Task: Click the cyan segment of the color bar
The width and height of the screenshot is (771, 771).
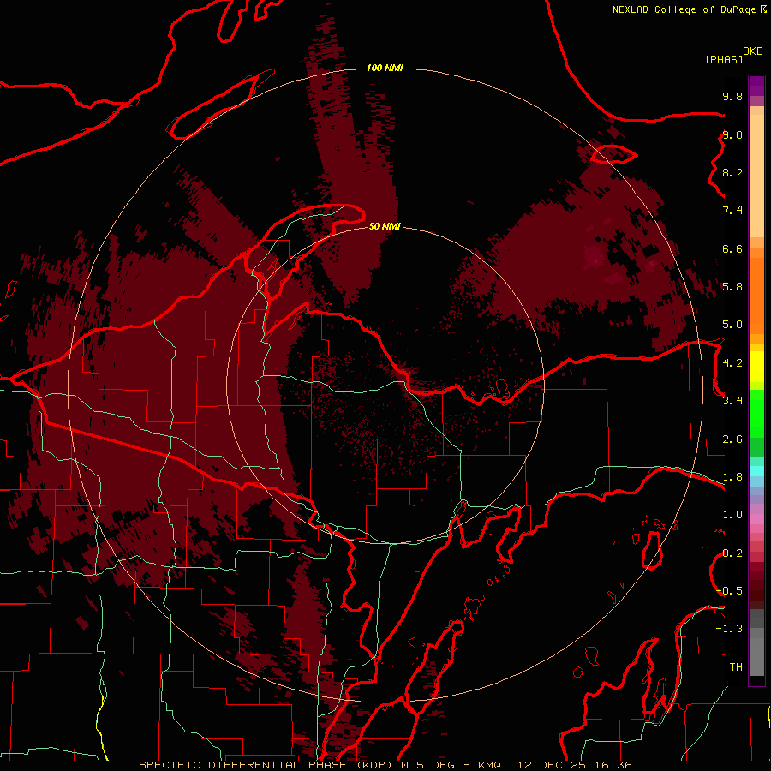Action: pyautogui.click(x=756, y=470)
